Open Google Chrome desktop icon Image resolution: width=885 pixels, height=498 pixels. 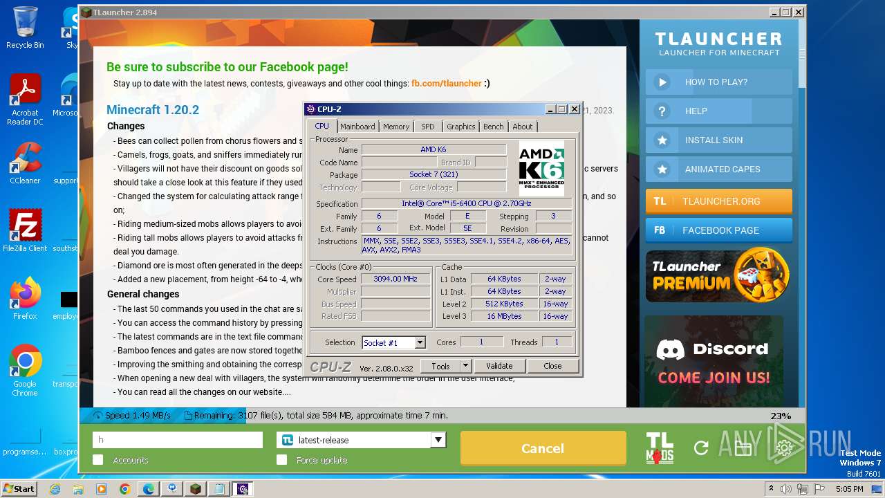25,371
